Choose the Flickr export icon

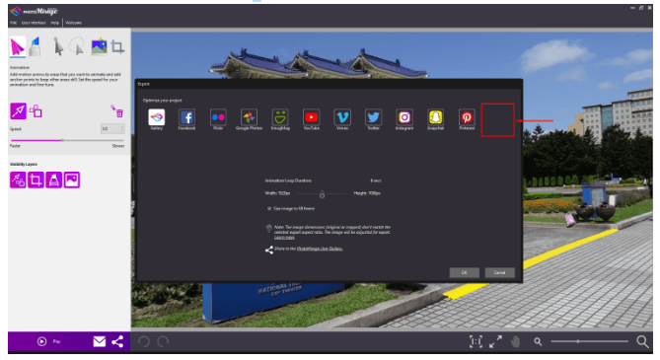(x=218, y=117)
